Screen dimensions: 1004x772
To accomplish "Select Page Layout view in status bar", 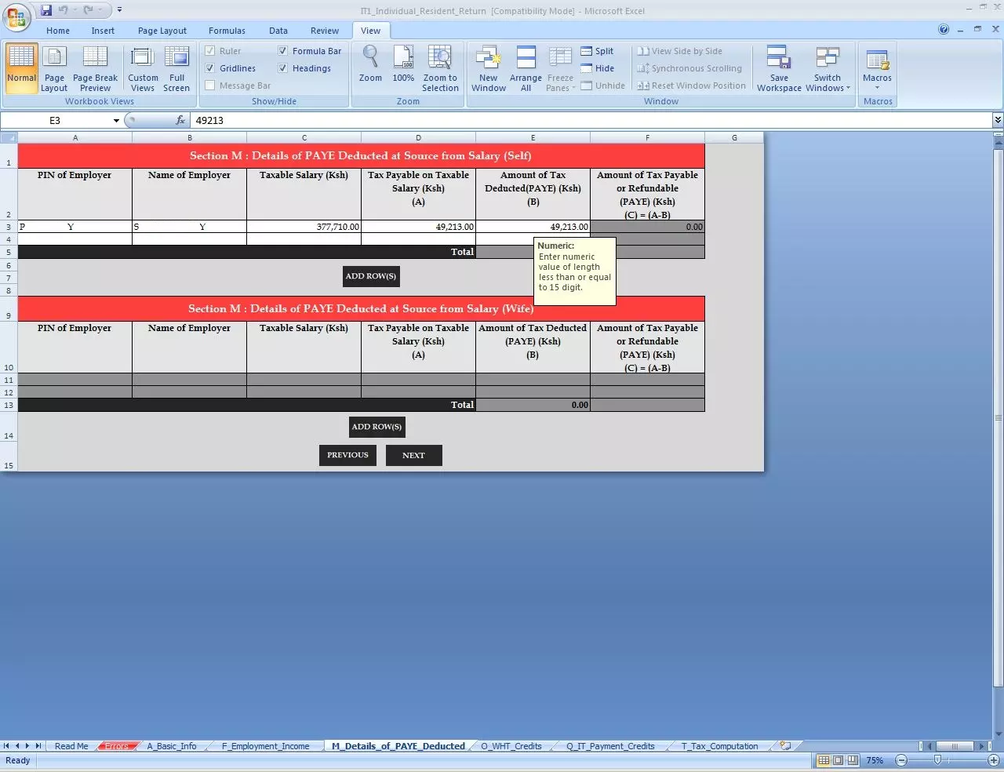I will (x=838, y=760).
